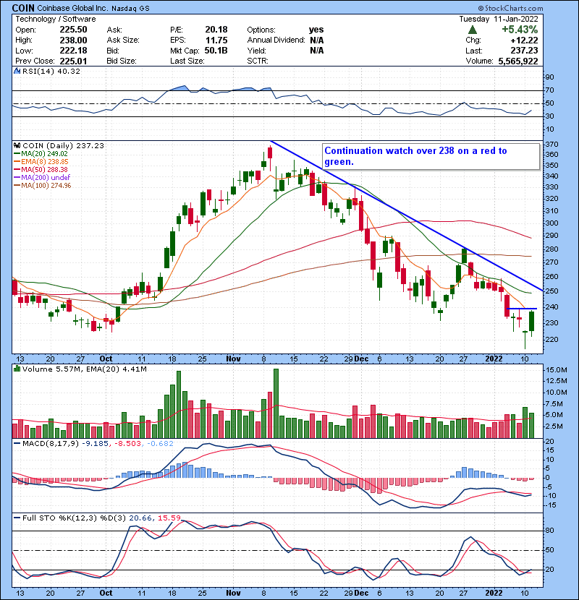Select the Coinbase Global Inc. company name

[72, 8]
